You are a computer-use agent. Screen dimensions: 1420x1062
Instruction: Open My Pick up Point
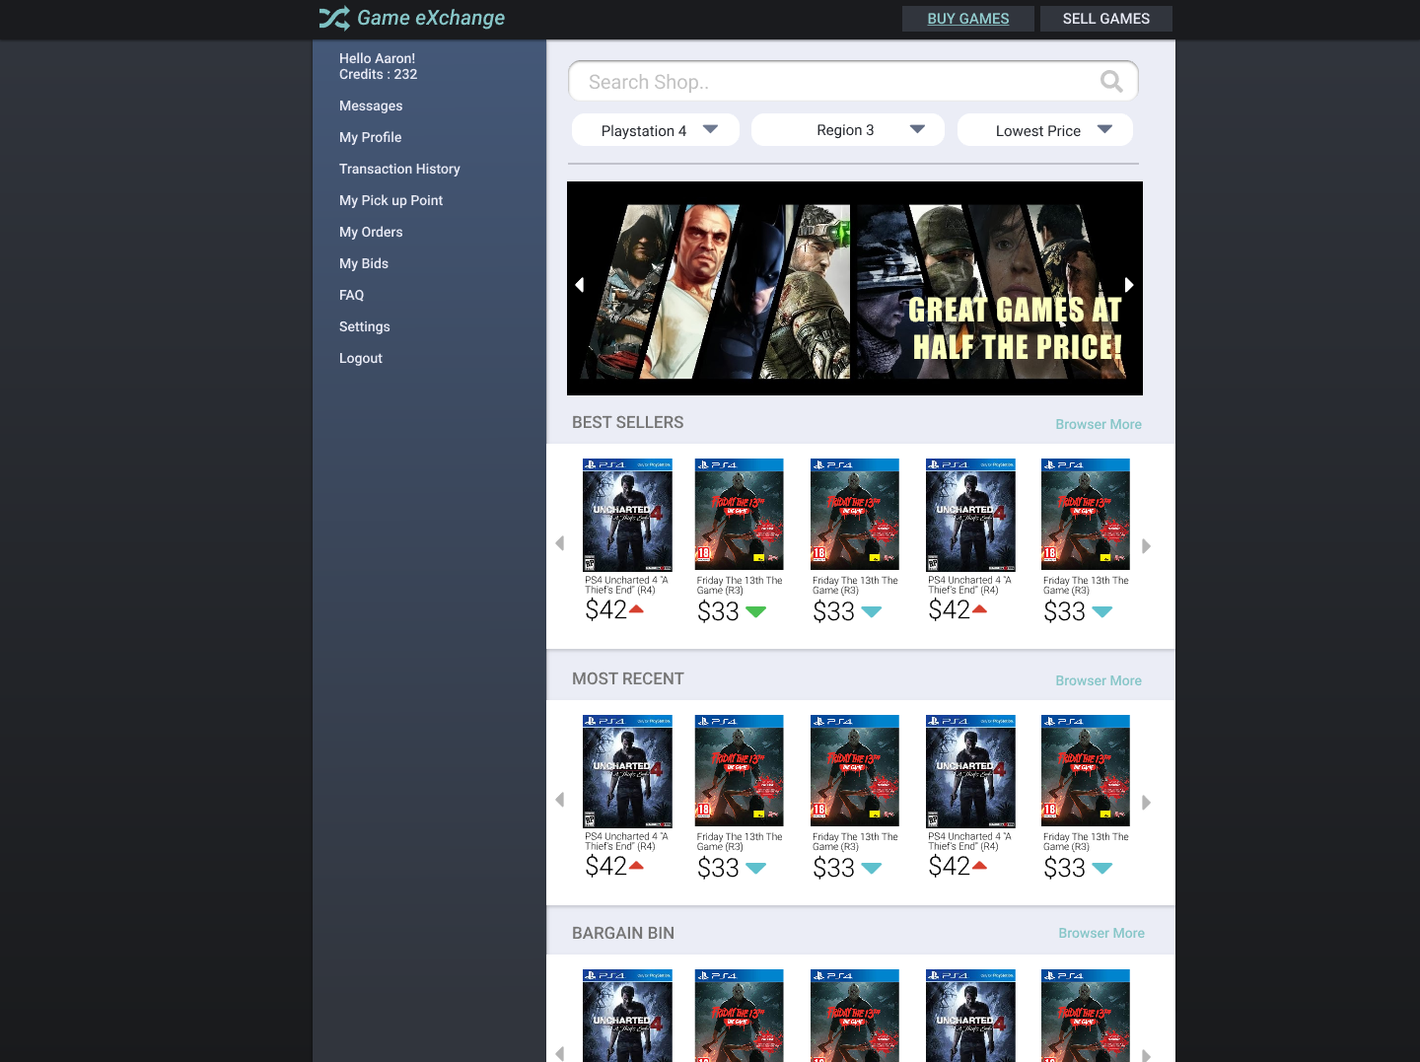391,200
